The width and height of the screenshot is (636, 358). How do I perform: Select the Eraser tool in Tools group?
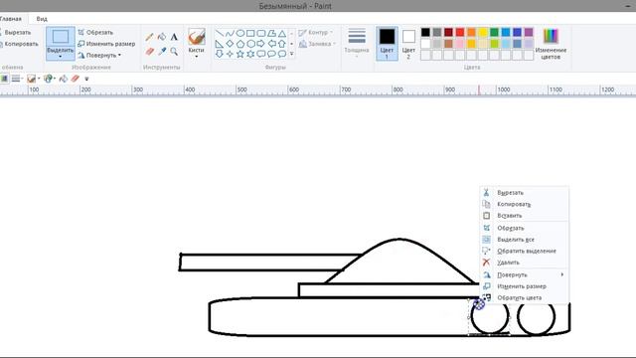(150, 51)
